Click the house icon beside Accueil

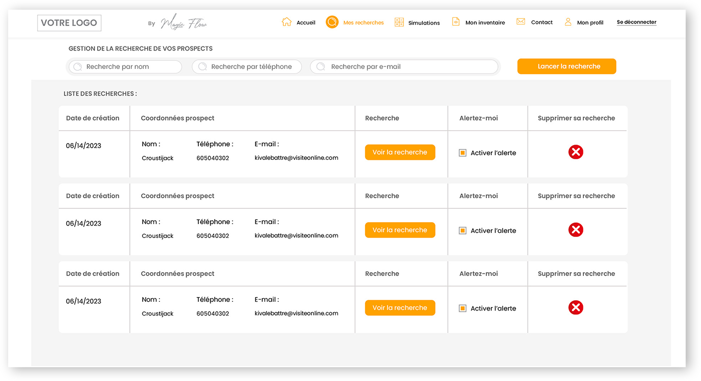287,22
